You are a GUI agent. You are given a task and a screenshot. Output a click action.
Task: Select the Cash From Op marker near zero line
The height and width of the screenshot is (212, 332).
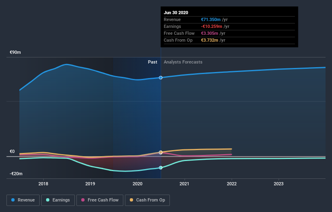(161, 152)
